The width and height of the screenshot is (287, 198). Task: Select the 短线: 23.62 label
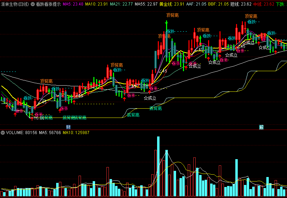pos(240,4)
